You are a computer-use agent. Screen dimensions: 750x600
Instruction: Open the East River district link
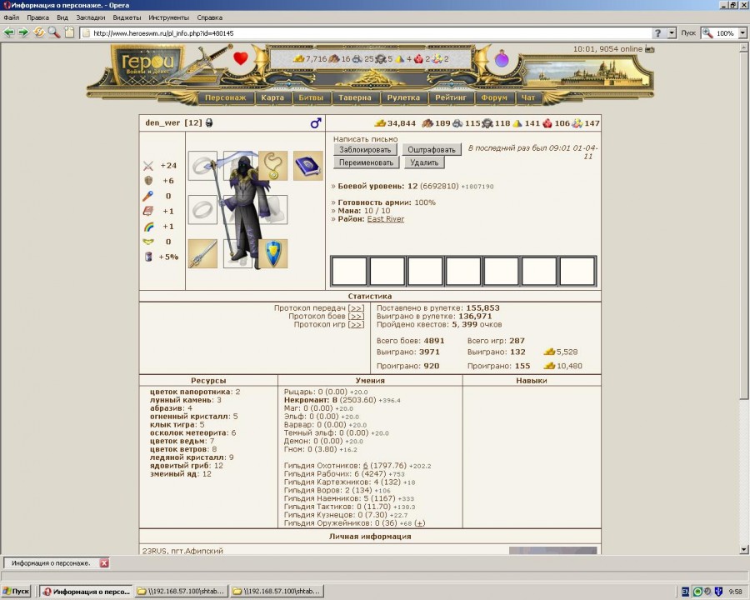(386, 219)
